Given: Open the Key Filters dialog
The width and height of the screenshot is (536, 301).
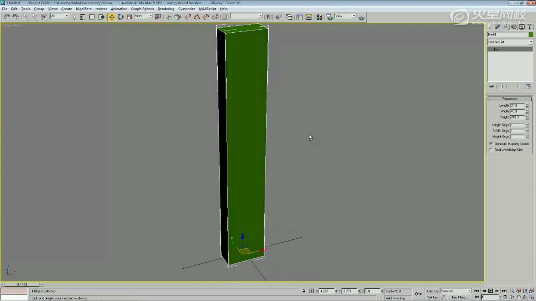Looking at the screenshot, I should coord(460,297).
